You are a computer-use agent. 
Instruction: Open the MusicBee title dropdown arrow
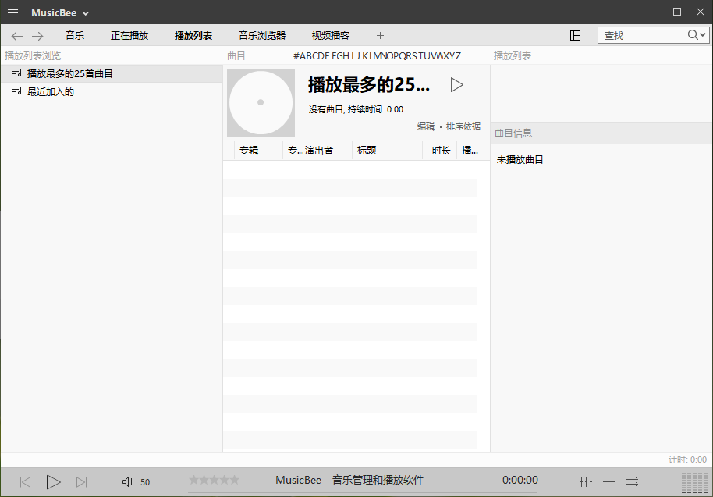point(86,12)
